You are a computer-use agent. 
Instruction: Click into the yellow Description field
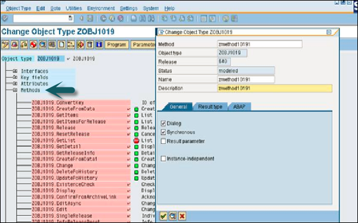274,88
